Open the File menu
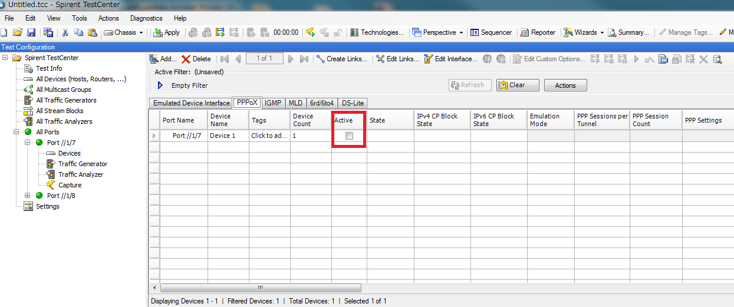 pyautogui.click(x=9, y=18)
